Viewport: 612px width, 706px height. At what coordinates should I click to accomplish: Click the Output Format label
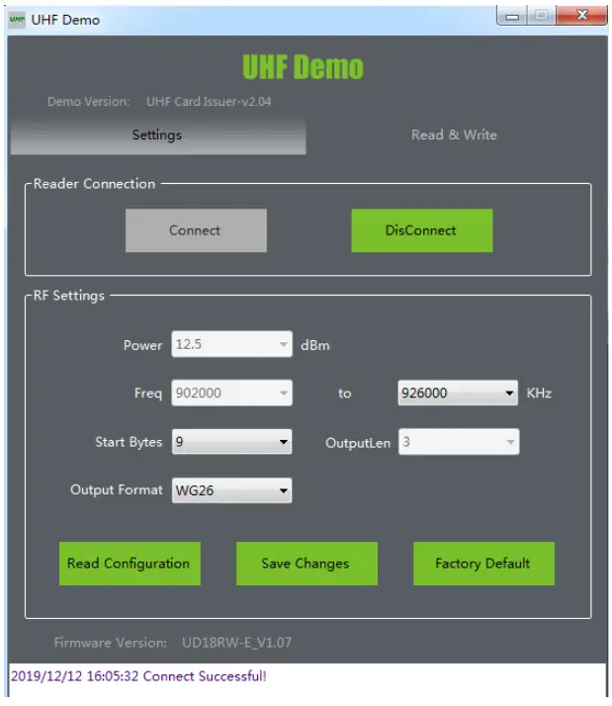[117, 489]
